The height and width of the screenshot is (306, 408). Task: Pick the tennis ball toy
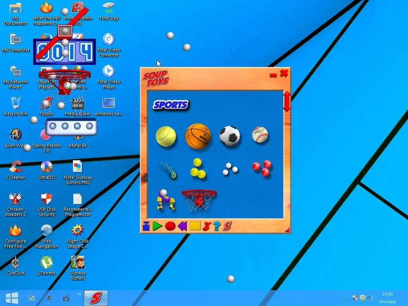(166, 136)
